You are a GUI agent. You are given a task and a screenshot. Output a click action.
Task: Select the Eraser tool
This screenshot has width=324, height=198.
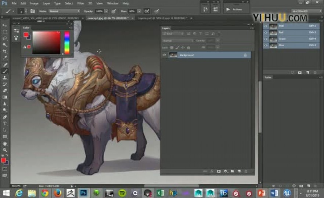[4, 91]
